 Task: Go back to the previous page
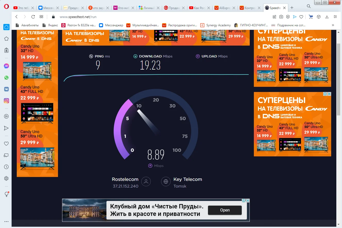tap(16, 17)
